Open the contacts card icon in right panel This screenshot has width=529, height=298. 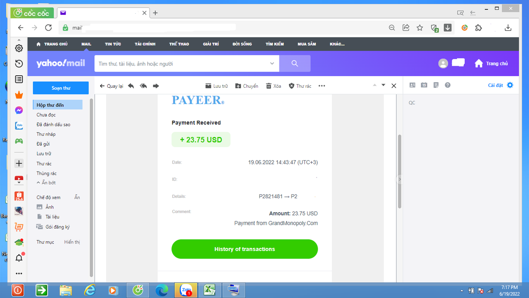click(x=412, y=85)
